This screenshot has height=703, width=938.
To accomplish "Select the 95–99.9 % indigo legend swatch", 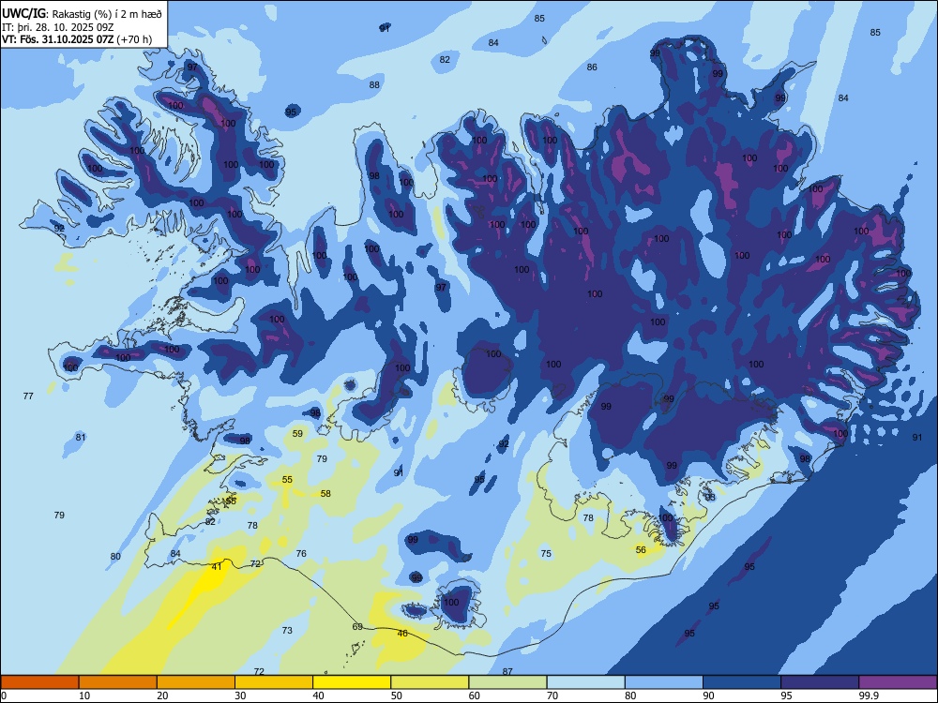I will [x=820, y=682].
